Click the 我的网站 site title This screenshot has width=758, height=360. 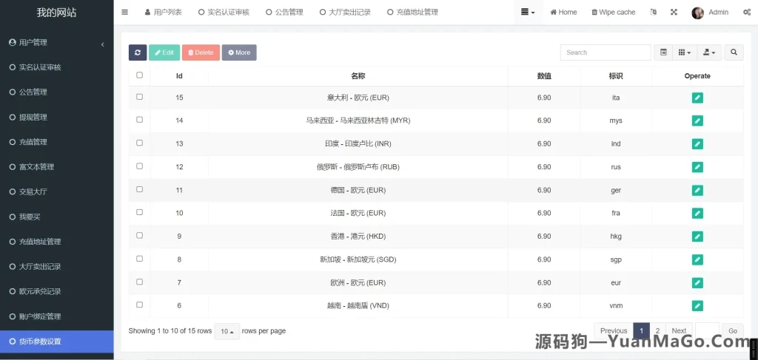tap(56, 13)
